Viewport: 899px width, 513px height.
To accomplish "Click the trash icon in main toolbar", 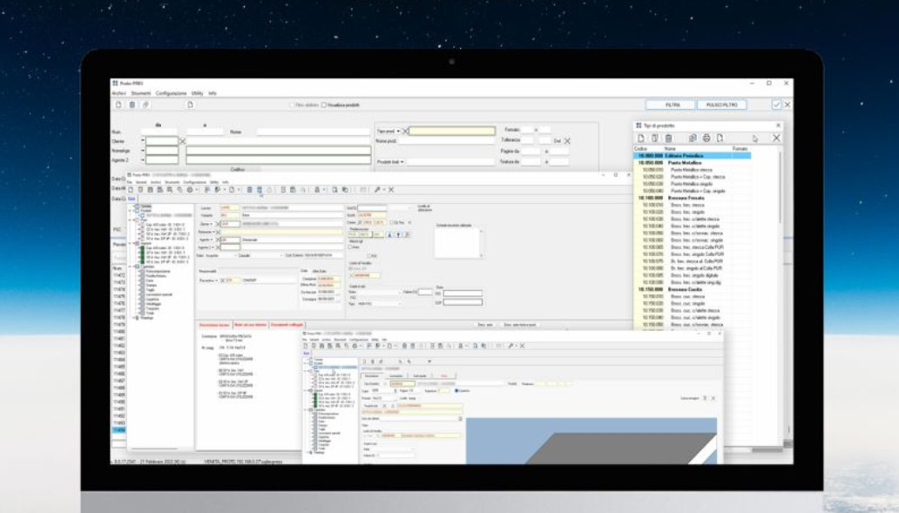I will tap(132, 105).
